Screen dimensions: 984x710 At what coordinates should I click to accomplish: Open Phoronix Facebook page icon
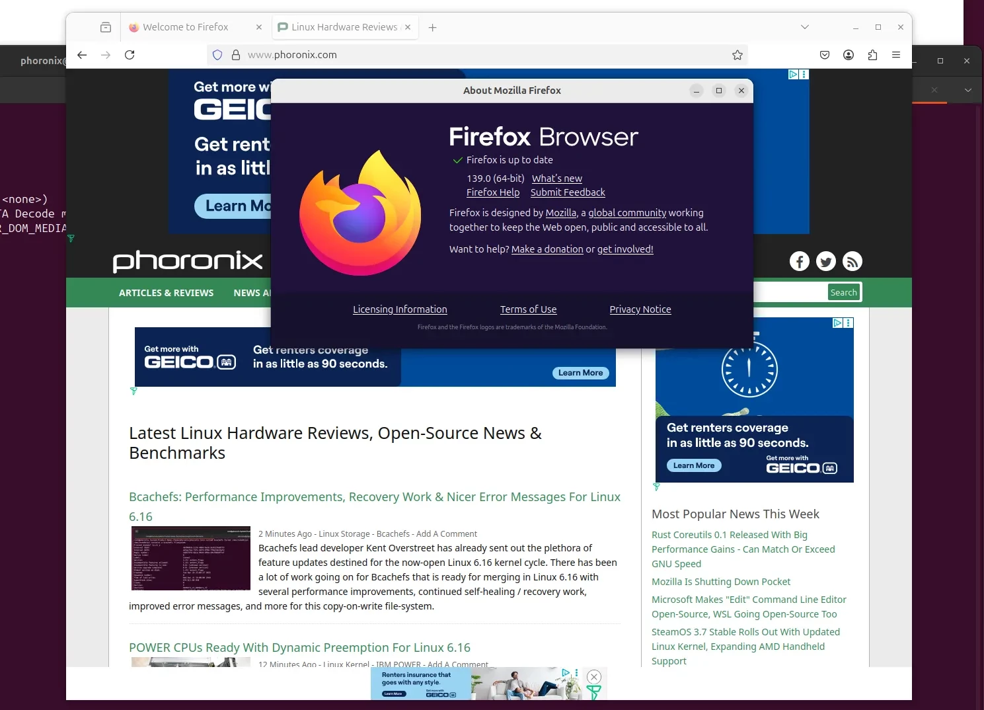(x=800, y=262)
